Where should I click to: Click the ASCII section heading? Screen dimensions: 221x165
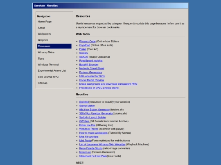(x=80, y=163)
